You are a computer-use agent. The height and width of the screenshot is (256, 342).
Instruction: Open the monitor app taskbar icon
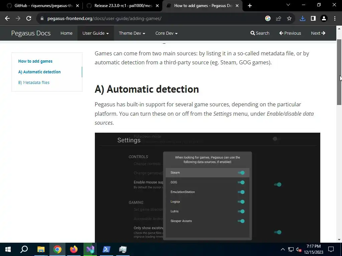point(123,249)
